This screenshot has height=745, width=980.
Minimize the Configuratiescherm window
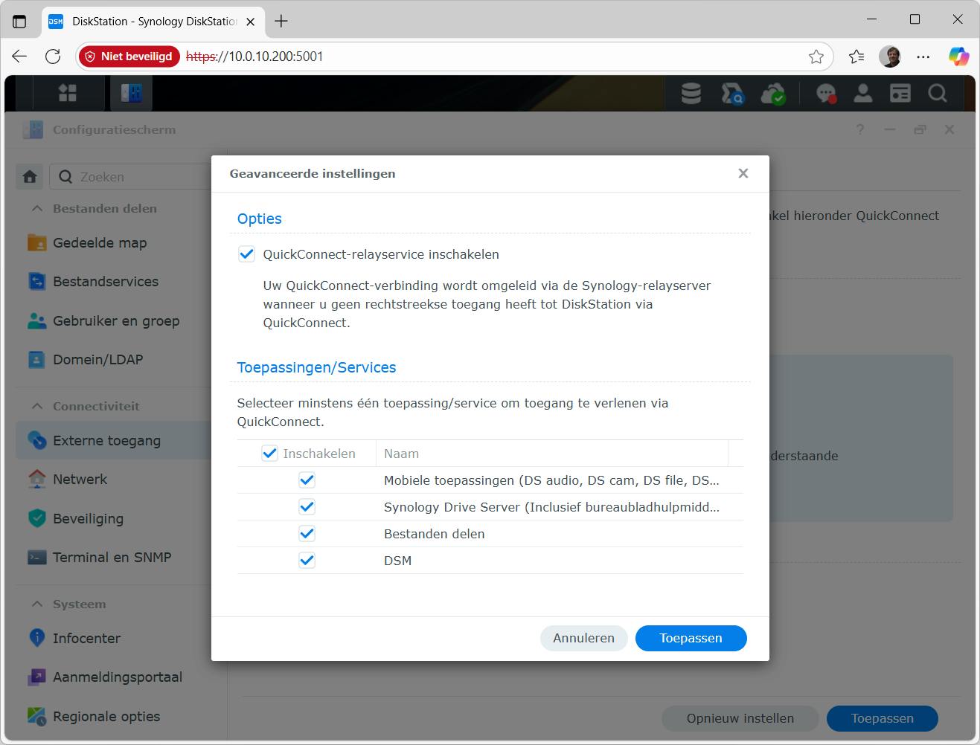pos(890,129)
